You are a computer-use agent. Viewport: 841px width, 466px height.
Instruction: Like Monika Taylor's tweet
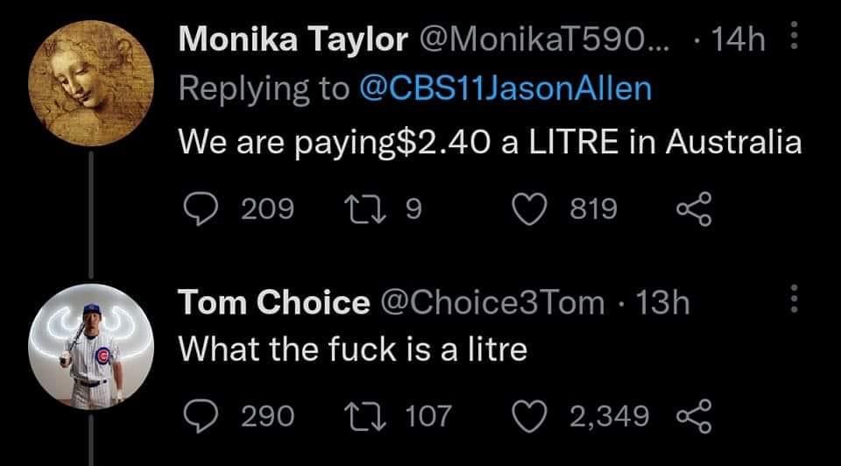527,208
